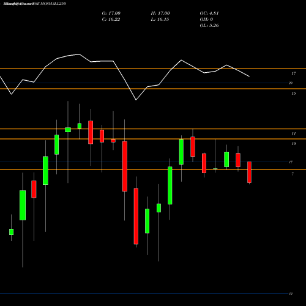Click the NSE MOSMALL250 chart title
306x306 pixels.
(x=35, y=4)
